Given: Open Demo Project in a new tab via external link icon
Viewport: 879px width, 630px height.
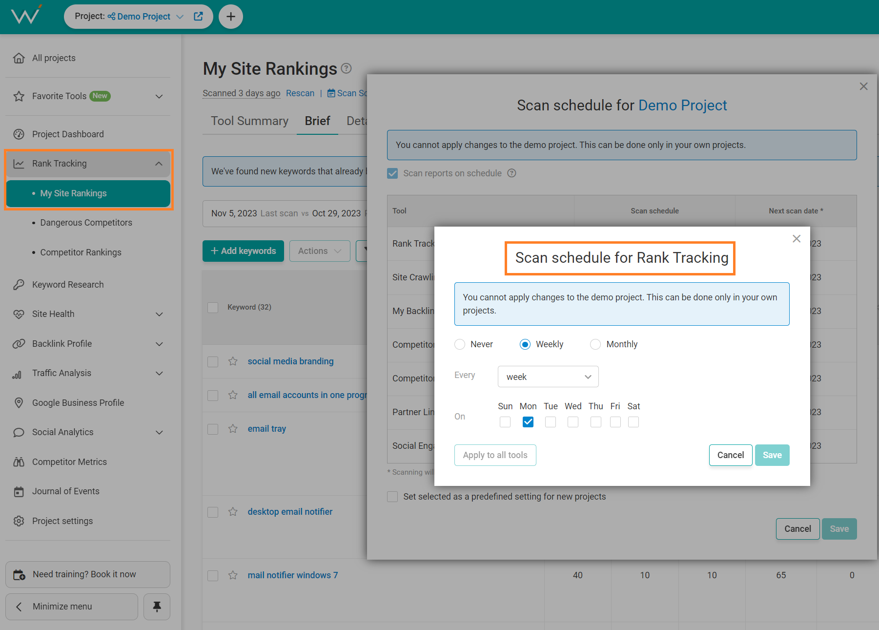Looking at the screenshot, I should pos(198,16).
